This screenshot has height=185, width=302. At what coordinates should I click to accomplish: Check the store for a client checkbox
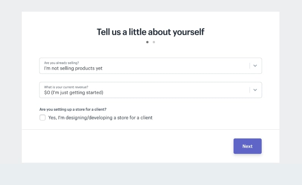[x=43, y=118]
